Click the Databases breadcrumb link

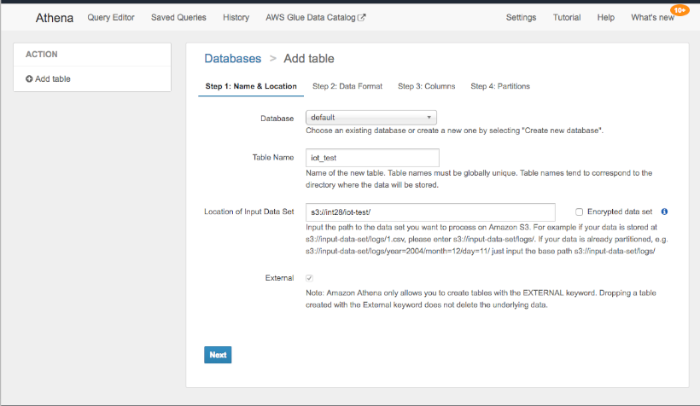[232, 59]
